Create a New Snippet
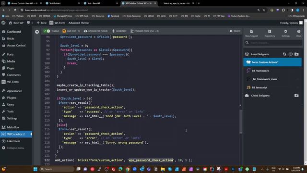This screenshot has width=307, height=173. [251, 33]
